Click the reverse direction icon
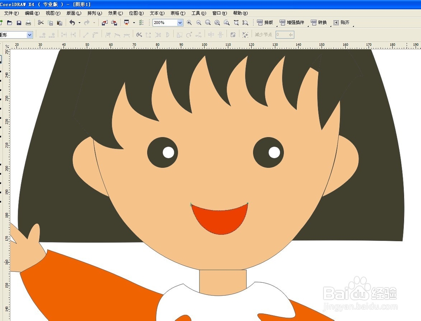Viewport: 421px width, 321px height. pyautogui.click(x=139, y=34)
